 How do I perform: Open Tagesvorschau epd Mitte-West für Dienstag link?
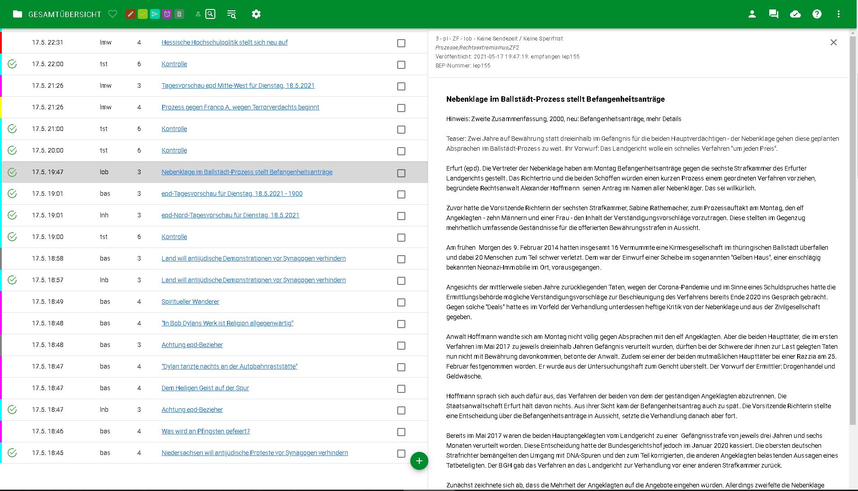tap(238, 86)
